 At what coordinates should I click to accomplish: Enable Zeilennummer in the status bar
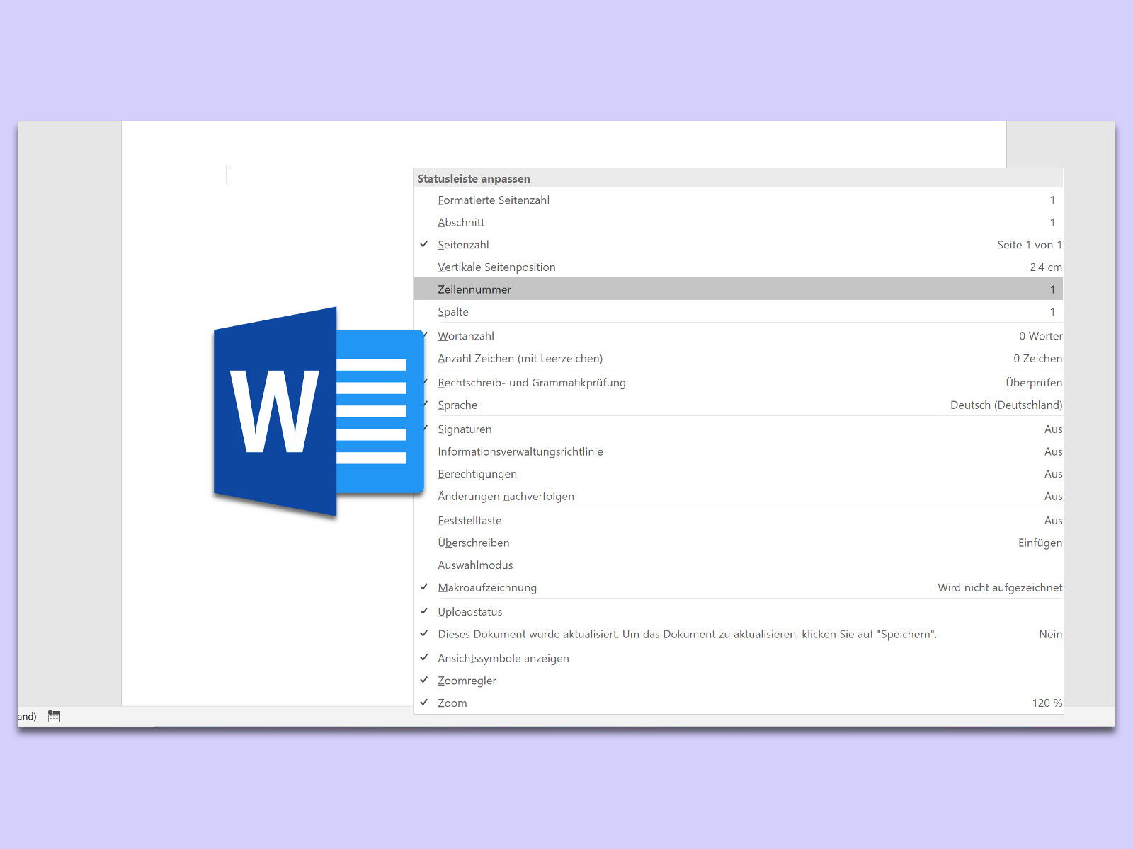coord(738,289)
